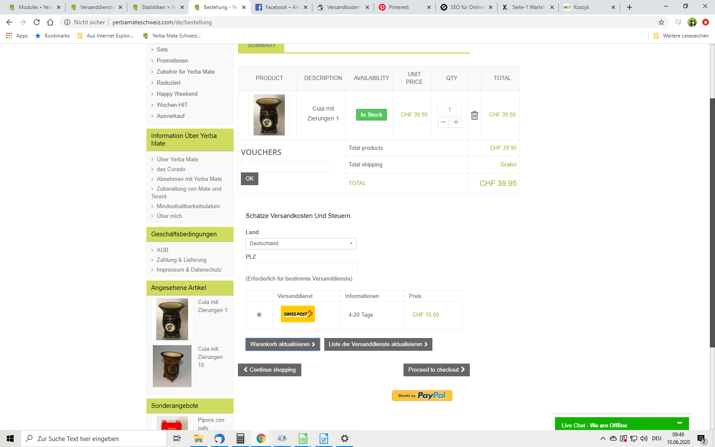This screenshot has width=715, height=447.
Task: Open the media control icon in toolbar
Action: pyautogui.click(x=678, y=22)
